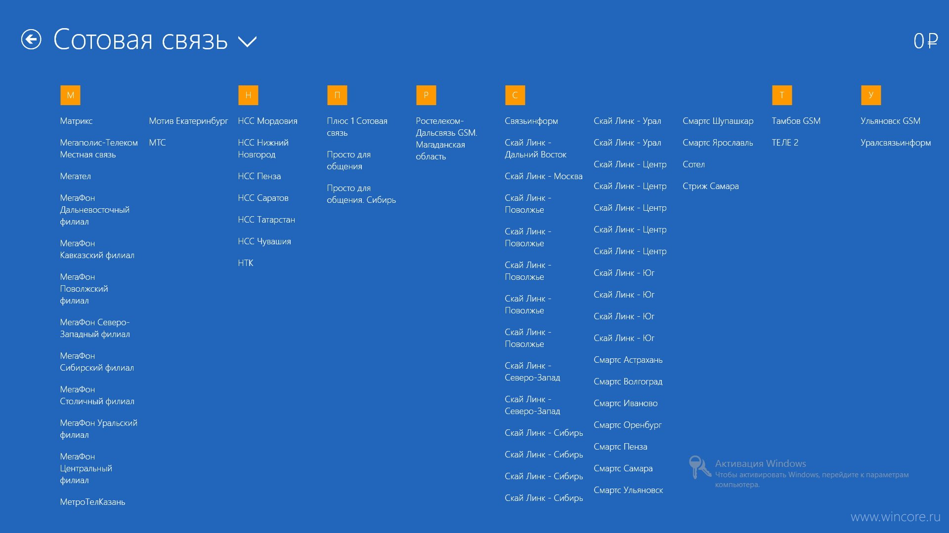
Task: Pick Скай Линк - Дальний Восток
Action: point(535,149)
